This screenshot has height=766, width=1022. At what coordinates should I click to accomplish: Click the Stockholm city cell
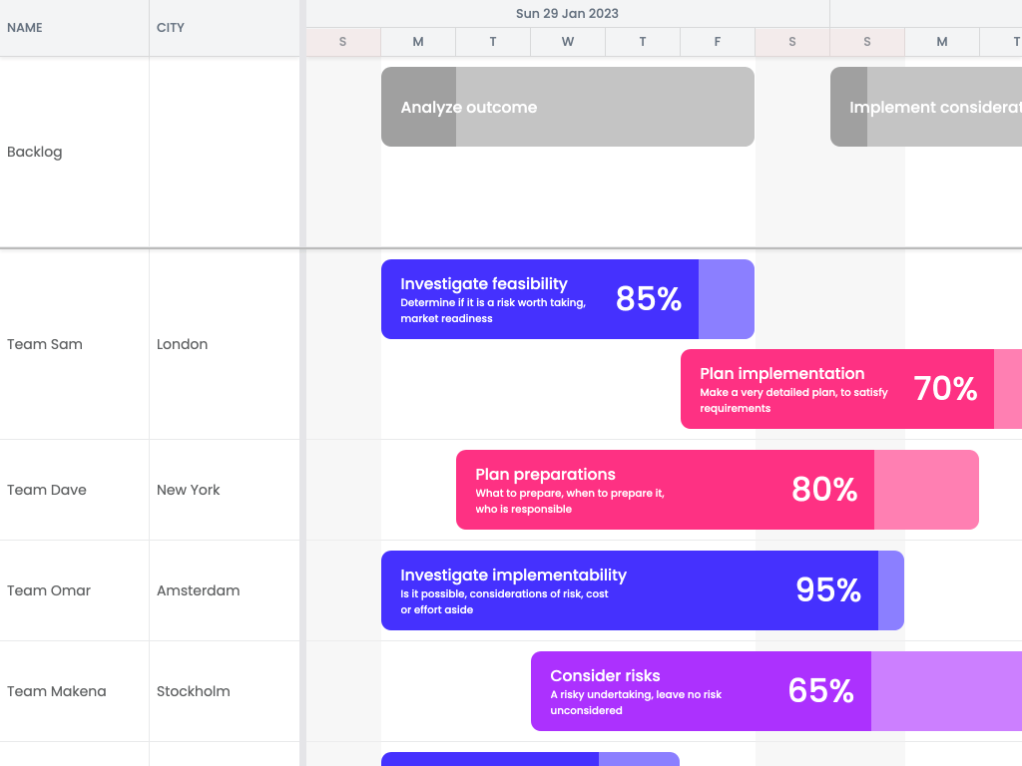[225, 691]
